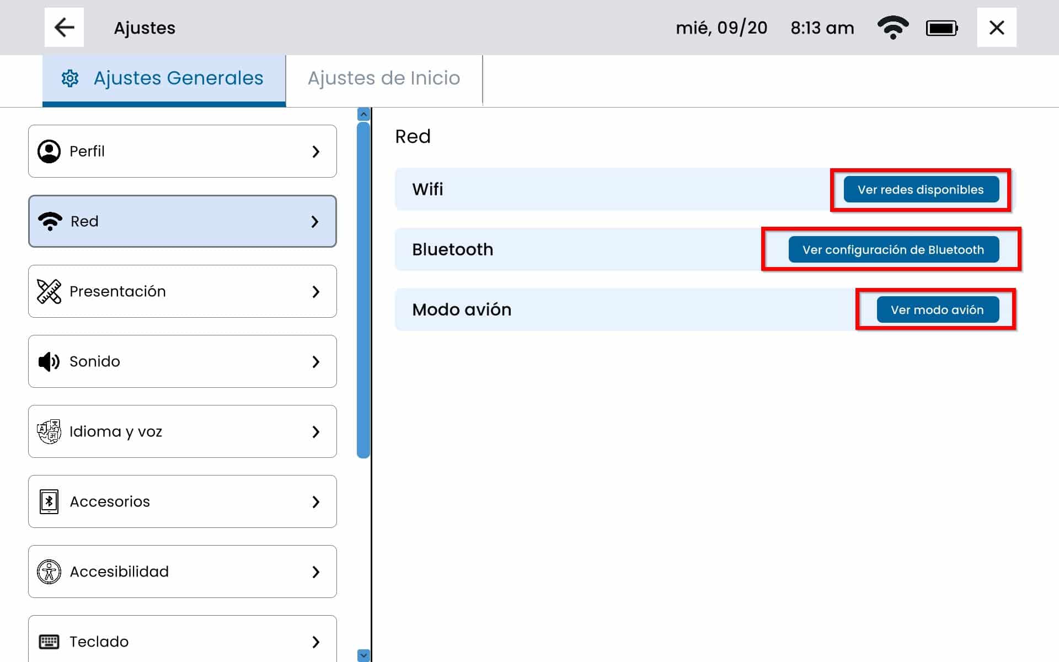Click the Sonido speaker icon
Screen dimensions: 1059x662
click(x=49, y=361)
